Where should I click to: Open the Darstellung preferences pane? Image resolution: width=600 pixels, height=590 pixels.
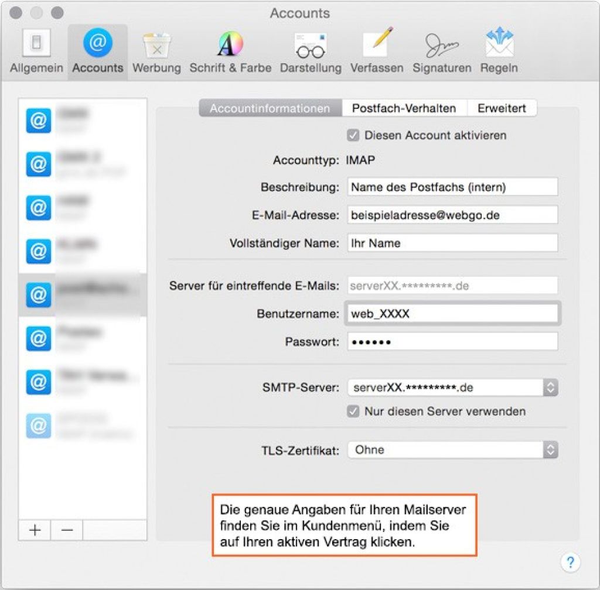(311, 53)
